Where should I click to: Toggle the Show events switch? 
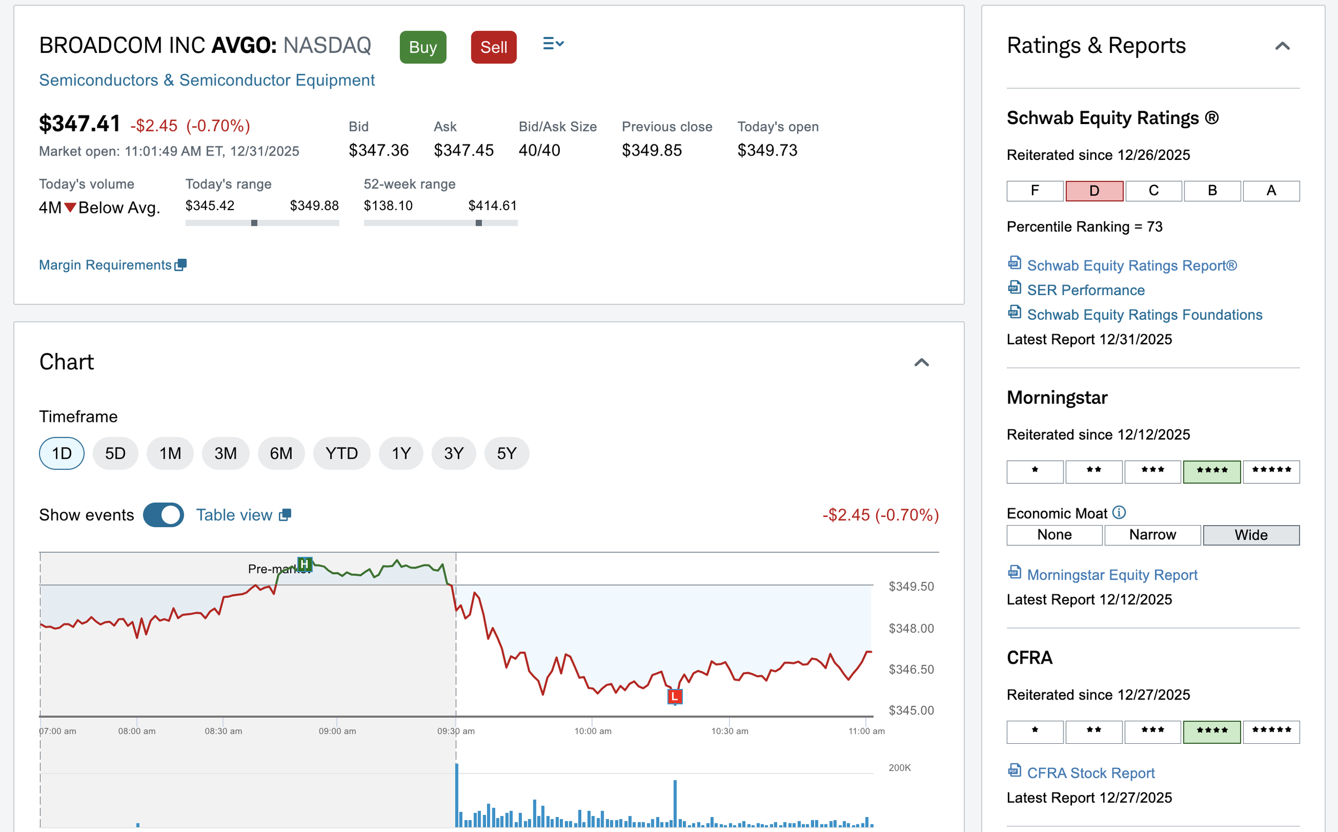point(164,514)
